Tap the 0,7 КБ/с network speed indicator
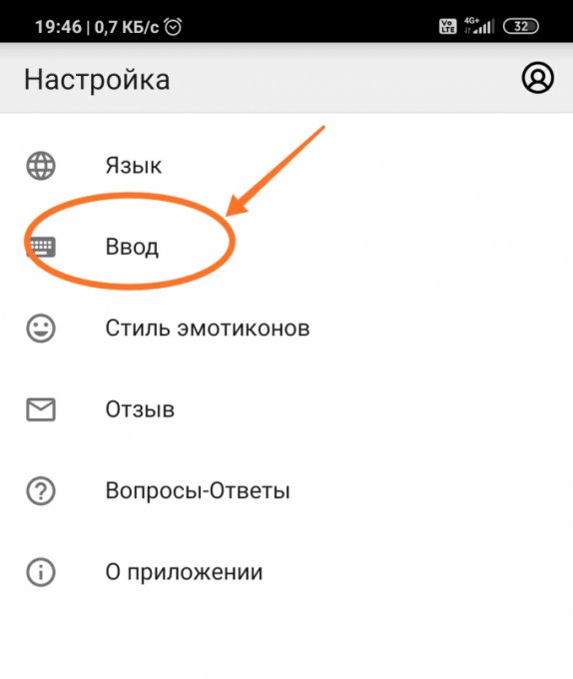 click(x=127, y=27)
